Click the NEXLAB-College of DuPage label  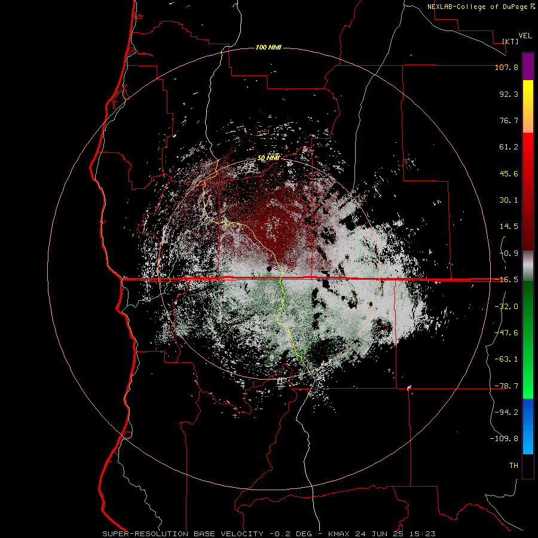coord(481,7)
